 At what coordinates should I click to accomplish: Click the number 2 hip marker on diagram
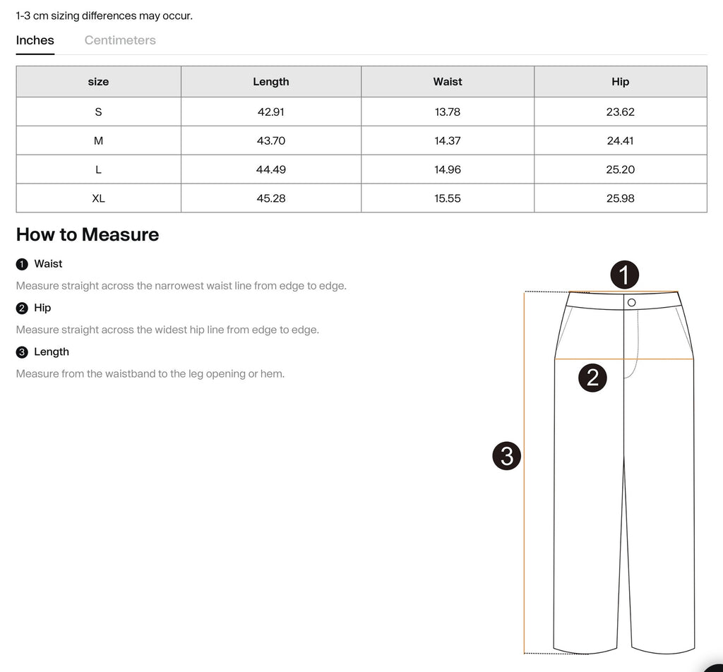coord(592,378)
